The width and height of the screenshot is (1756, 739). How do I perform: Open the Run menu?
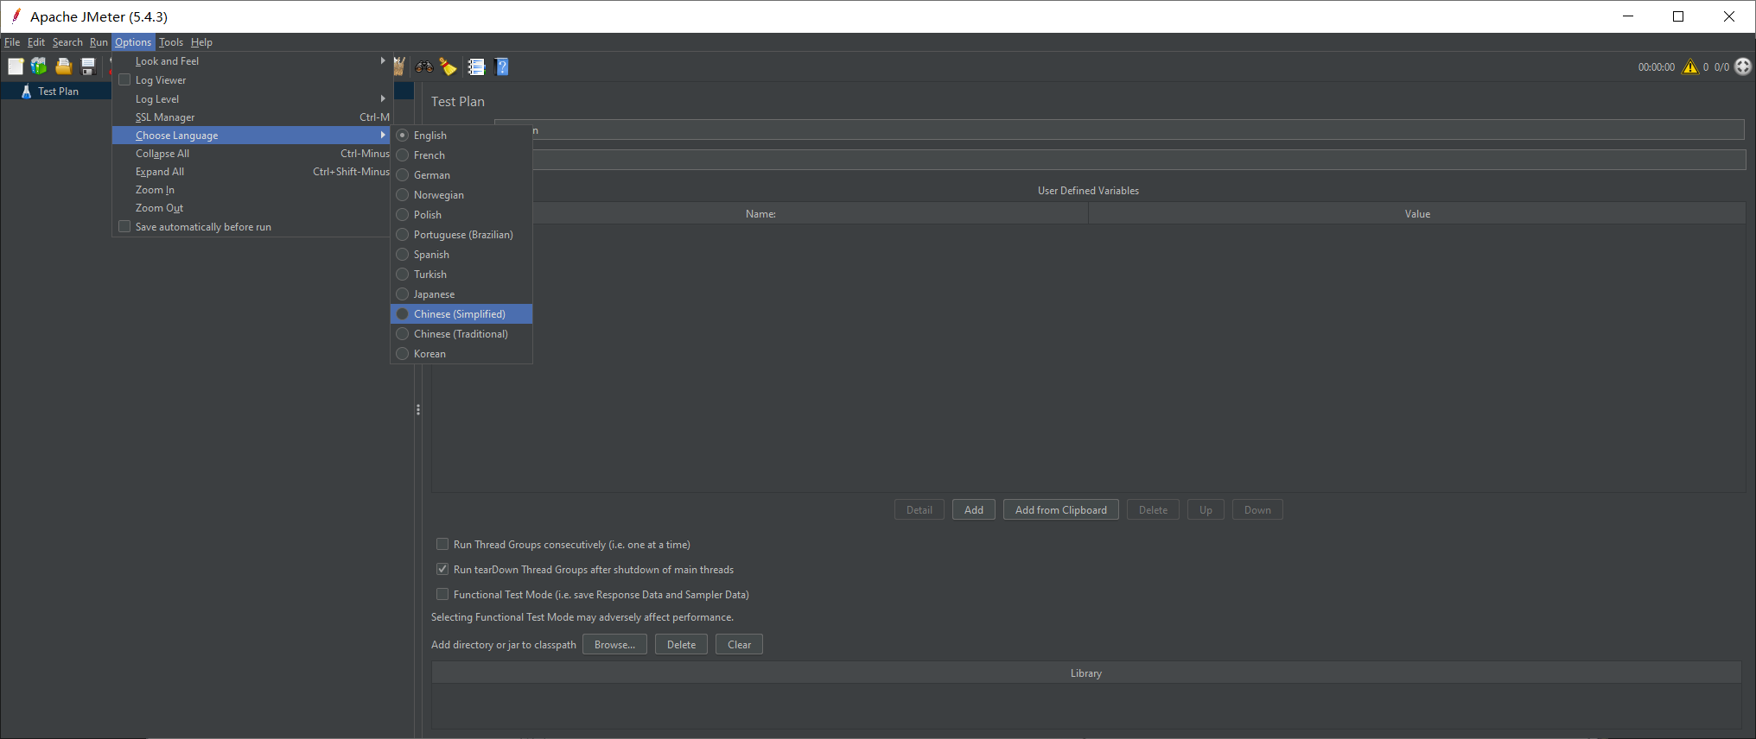click(x=99, y=42)
